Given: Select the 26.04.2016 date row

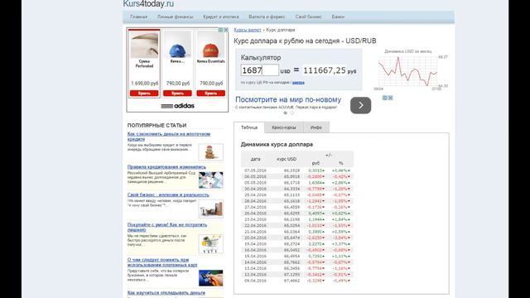Looking at the screenshot, I should pyautogui.click(x=297, y=214).
